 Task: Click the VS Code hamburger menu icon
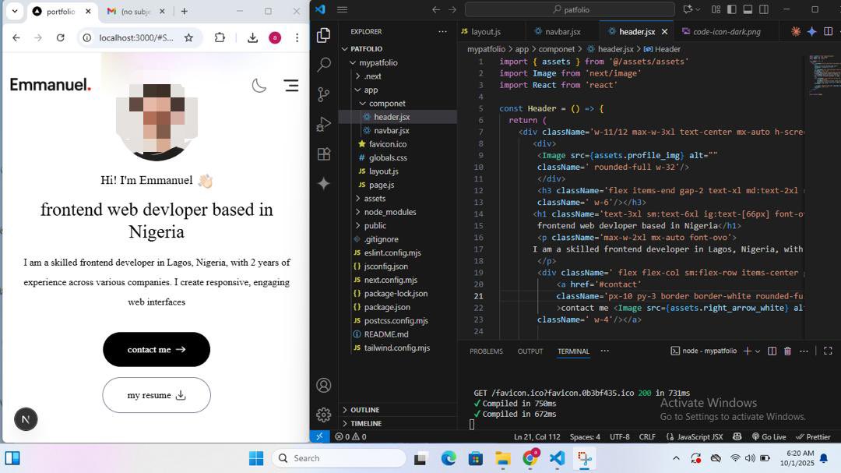click(342, 9)
